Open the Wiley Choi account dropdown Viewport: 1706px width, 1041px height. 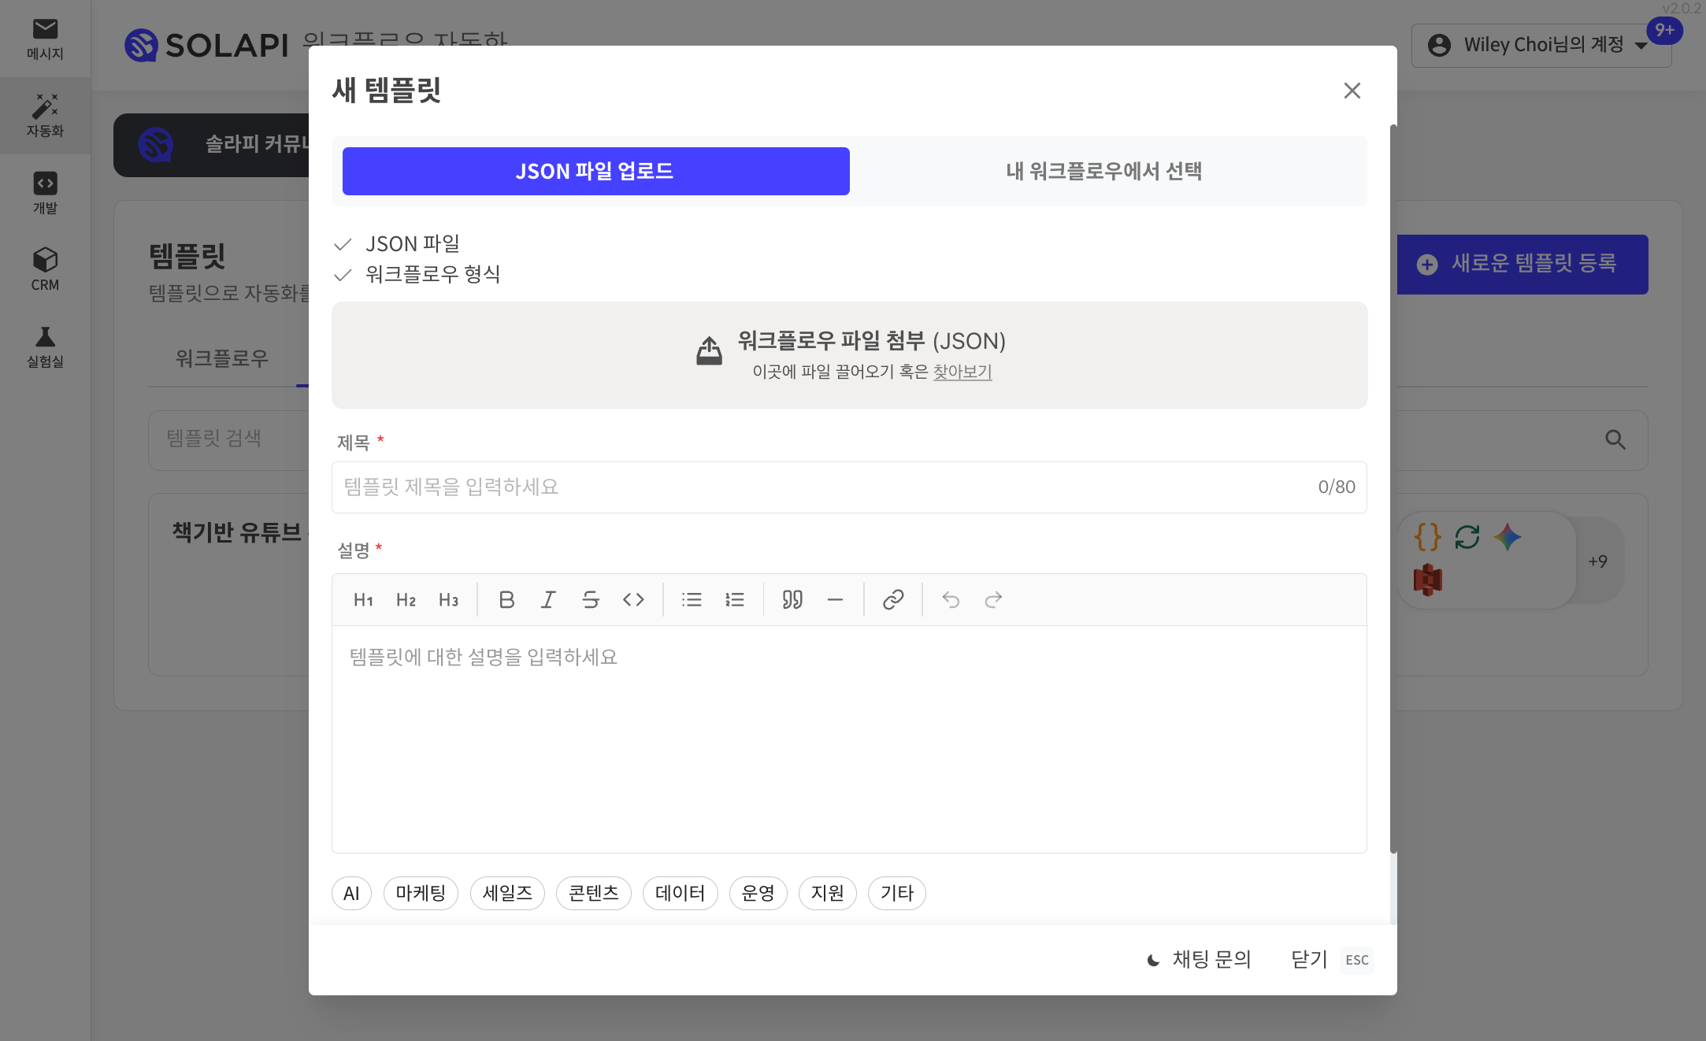pos(1541,45)
